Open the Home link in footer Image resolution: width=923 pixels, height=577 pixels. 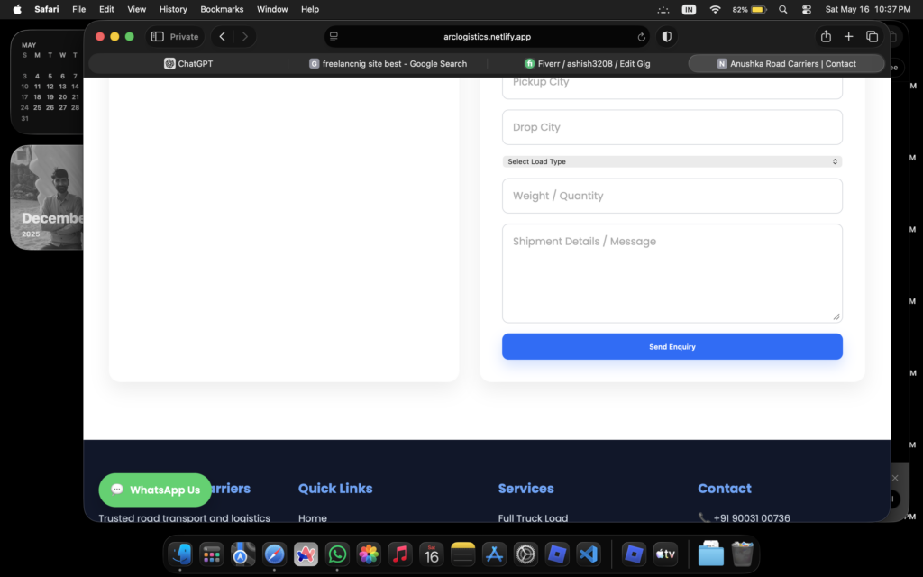[x=313, y=518]
